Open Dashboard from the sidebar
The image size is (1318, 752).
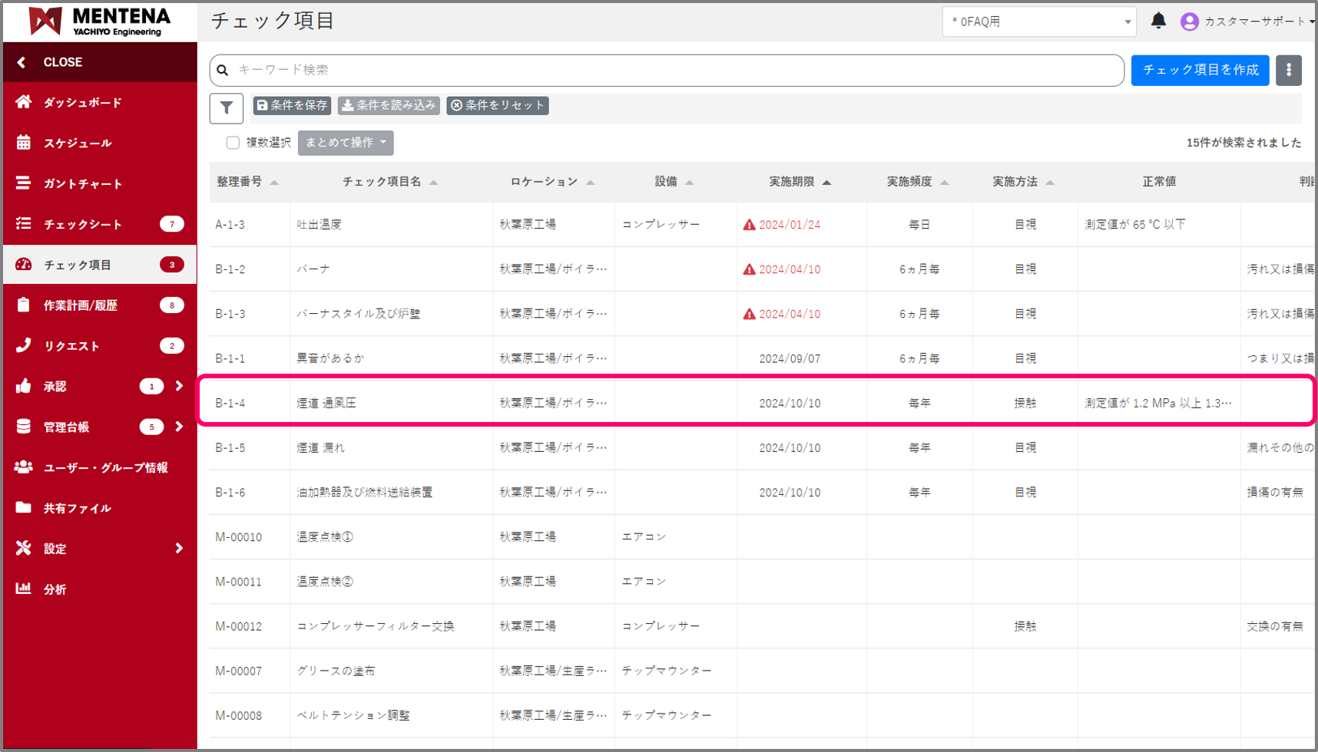pyautogui.click(x=82, y=102)
